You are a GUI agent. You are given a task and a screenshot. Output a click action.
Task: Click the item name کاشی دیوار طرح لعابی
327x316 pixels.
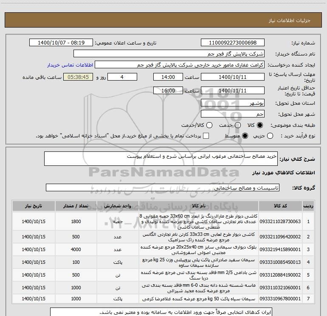[x=199, y=237]
